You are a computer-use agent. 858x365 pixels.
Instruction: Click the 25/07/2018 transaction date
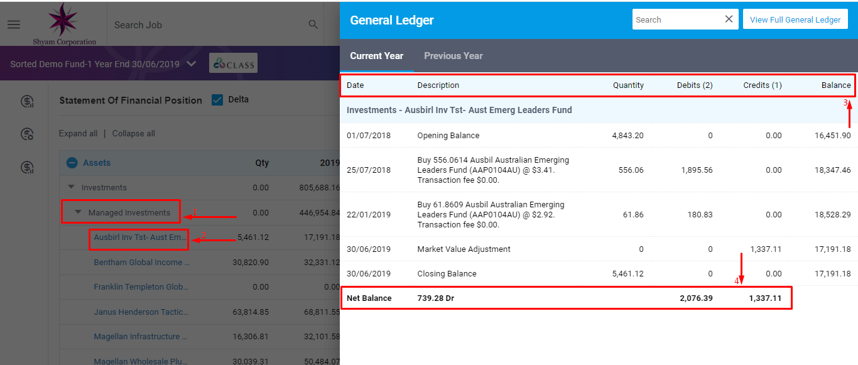[x=369, y=170]
